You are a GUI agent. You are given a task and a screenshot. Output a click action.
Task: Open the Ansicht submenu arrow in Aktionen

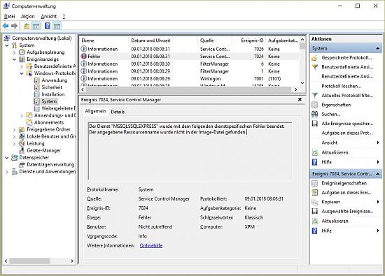click(x=378, y=143)
